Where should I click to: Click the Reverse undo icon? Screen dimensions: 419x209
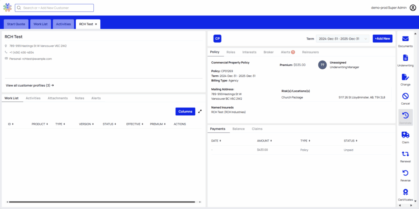click(x=405, y=173)
